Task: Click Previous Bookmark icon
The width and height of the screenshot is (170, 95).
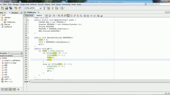Action: coord(75,16)
